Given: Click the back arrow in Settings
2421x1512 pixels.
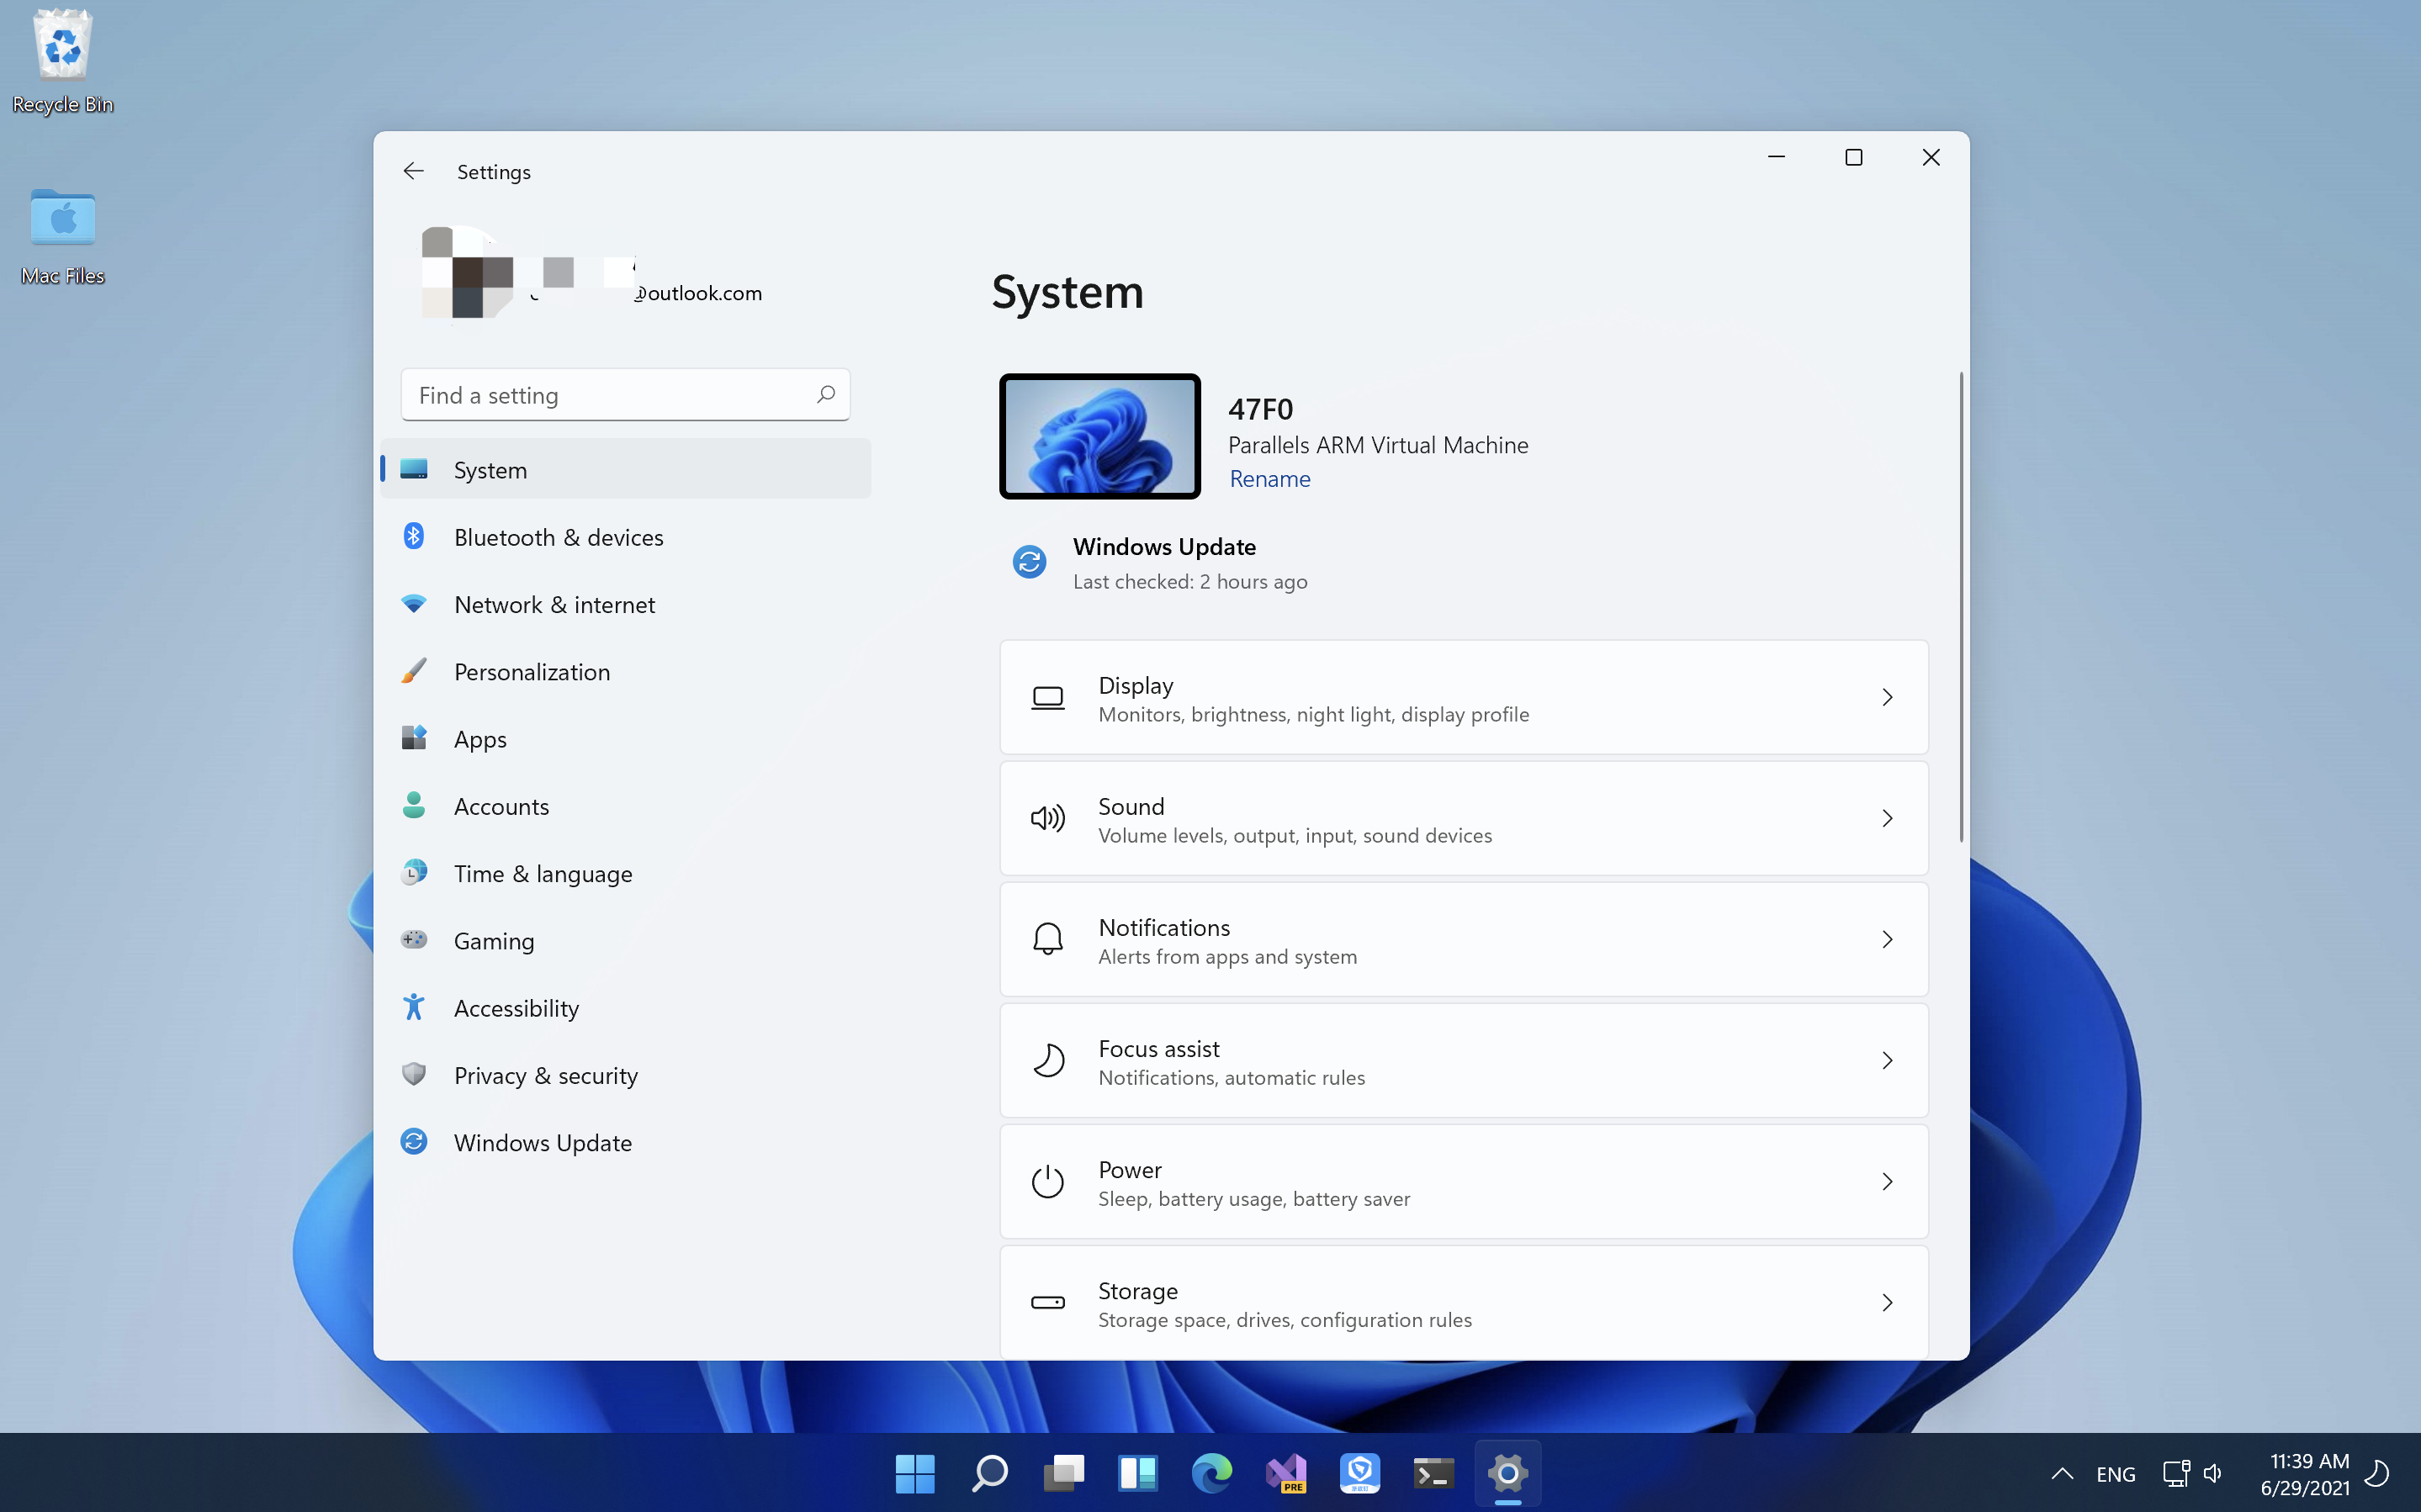Looking at the screenshot, I should tap(413, 171).
